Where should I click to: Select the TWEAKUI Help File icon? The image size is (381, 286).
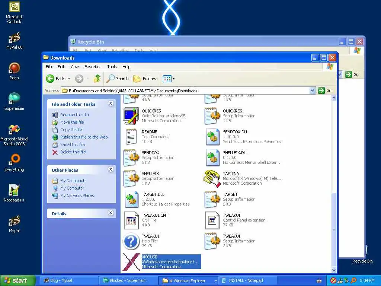click(x=131, y=241)
